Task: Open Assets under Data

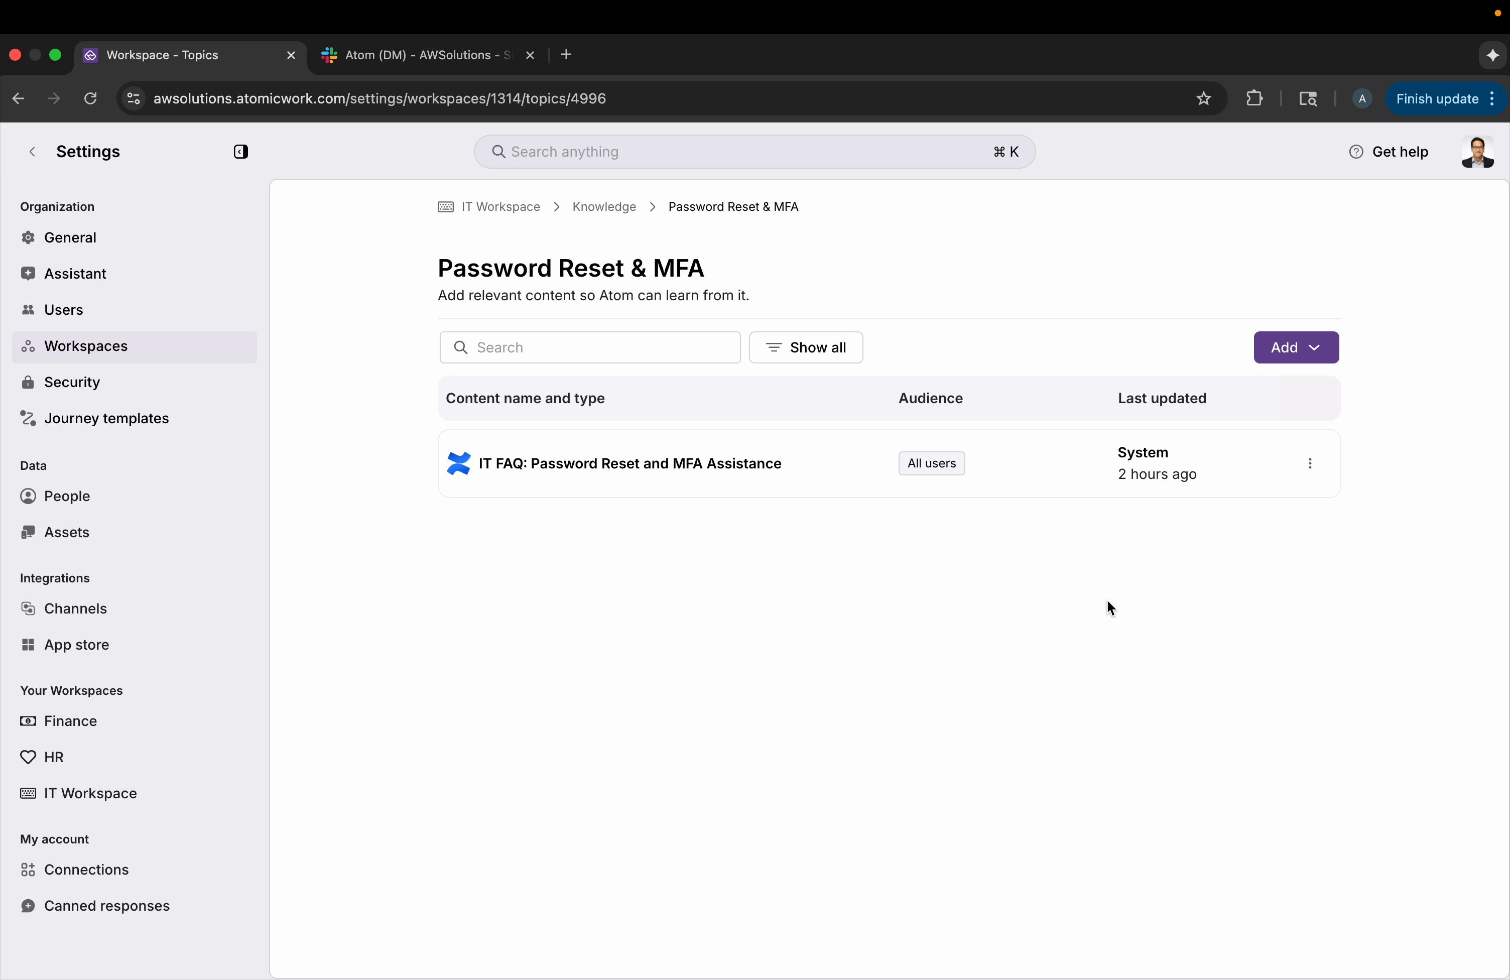Action: [65, 532]
